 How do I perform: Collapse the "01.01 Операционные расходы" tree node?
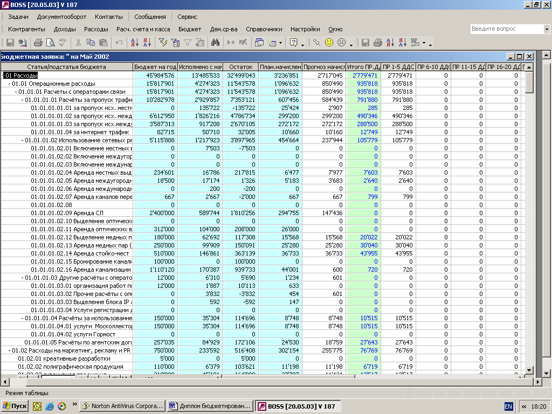coord(10,84)
